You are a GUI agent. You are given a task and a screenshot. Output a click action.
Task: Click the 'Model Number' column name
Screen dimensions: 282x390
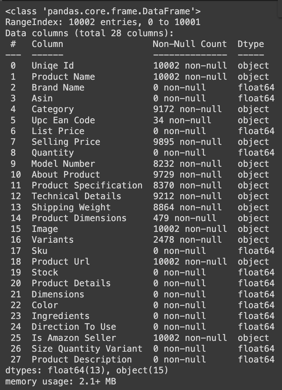pos(63,164)
